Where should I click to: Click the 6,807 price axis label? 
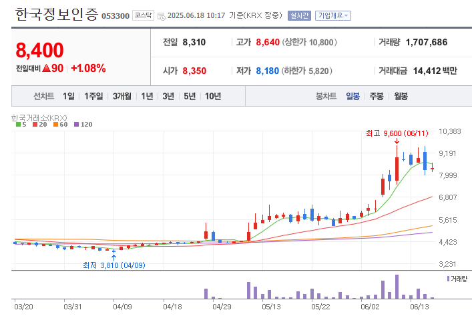tap(448, 197)
